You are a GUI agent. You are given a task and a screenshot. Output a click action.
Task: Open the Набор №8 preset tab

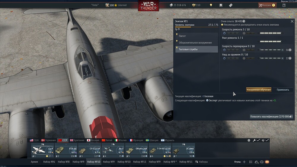[x=64, y=162]
